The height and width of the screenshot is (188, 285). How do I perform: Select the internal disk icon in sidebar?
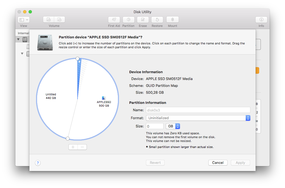pyautogui.click(x=25, y=39)
